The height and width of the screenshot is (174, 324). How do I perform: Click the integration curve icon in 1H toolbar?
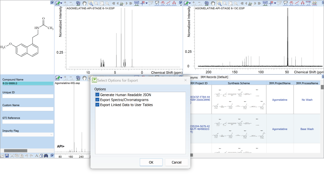click(x=168, y=3)
